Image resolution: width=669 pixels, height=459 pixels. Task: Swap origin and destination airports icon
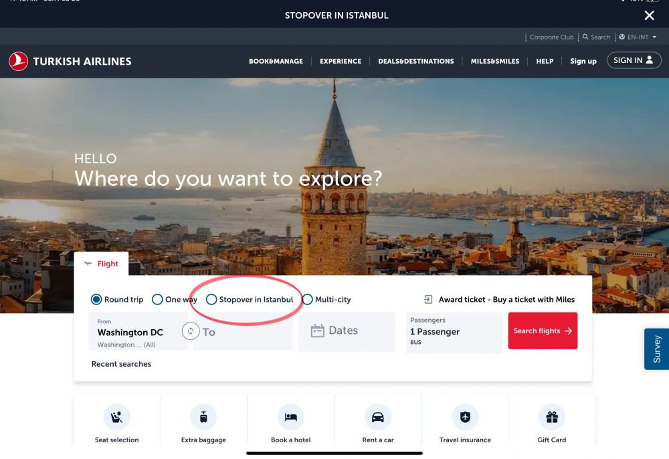click(191, 331)
